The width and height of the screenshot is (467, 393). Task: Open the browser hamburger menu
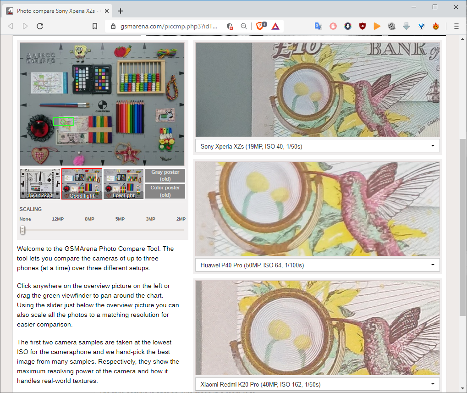456,26
